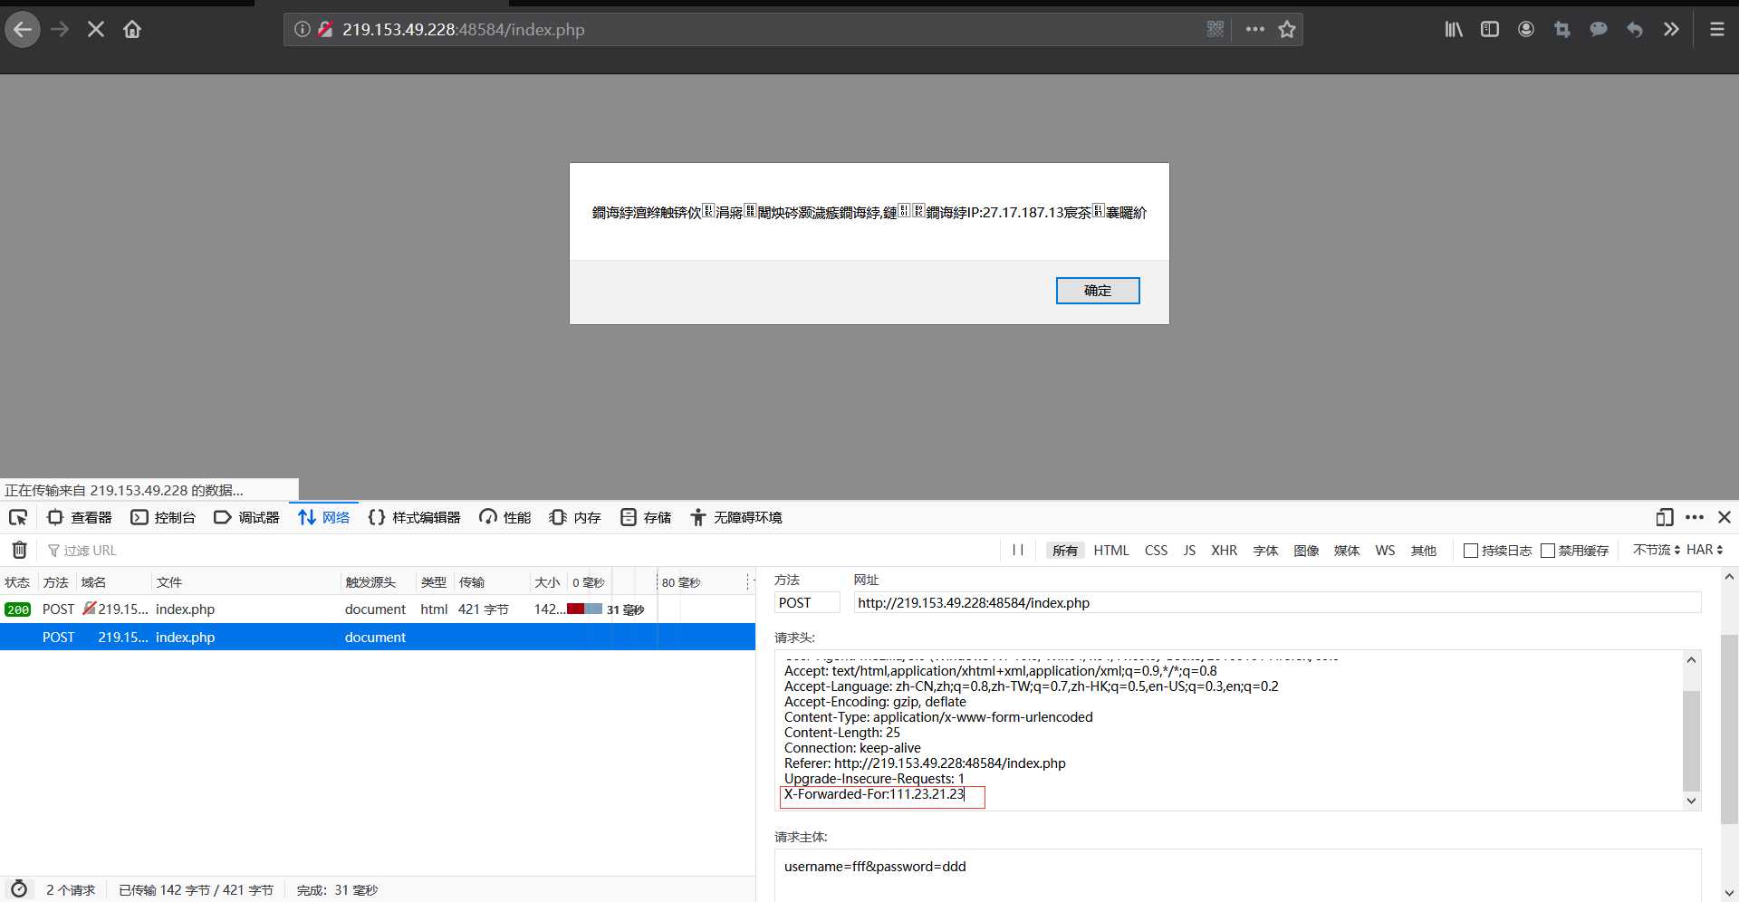Open the browser home page

(x=132, y=30)
